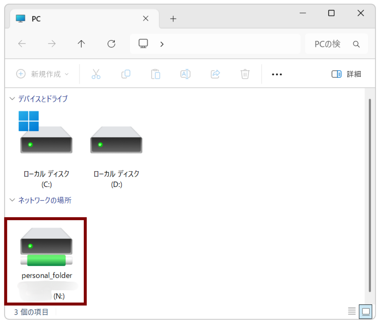Copy the selection with the copy icon

(x=126, y=74)
